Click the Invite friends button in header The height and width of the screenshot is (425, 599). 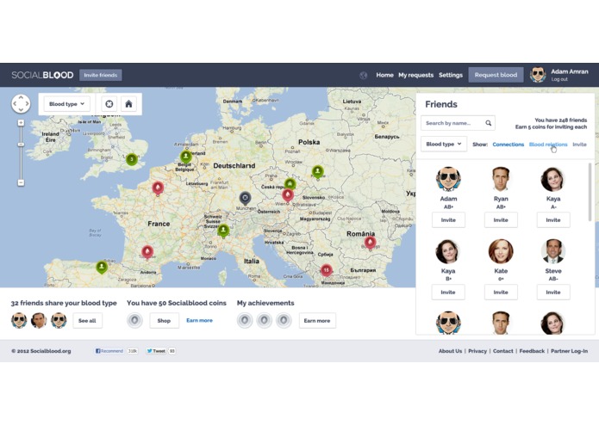click(101, 75)
